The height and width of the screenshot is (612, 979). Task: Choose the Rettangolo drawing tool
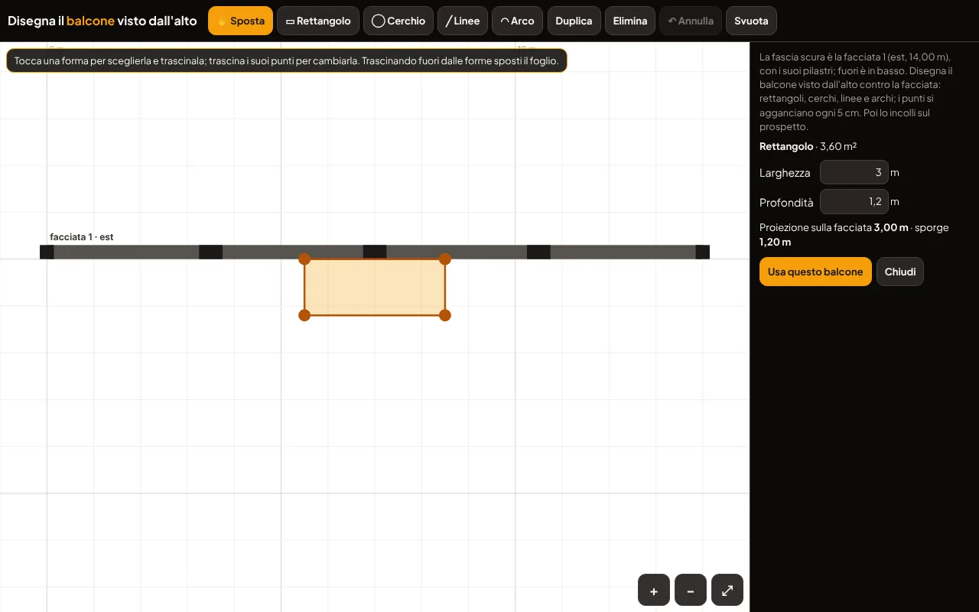coord(318,21)
